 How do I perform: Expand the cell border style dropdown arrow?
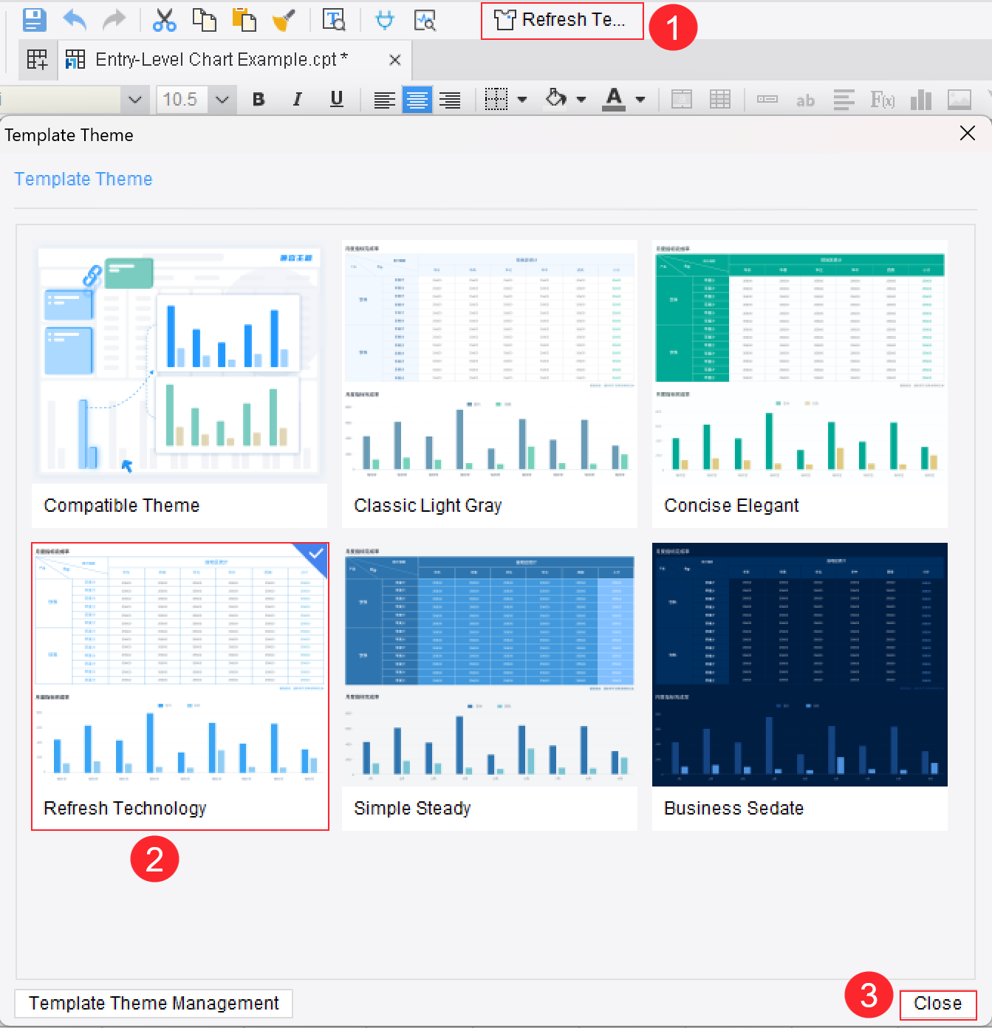click(x=522, y=99)
